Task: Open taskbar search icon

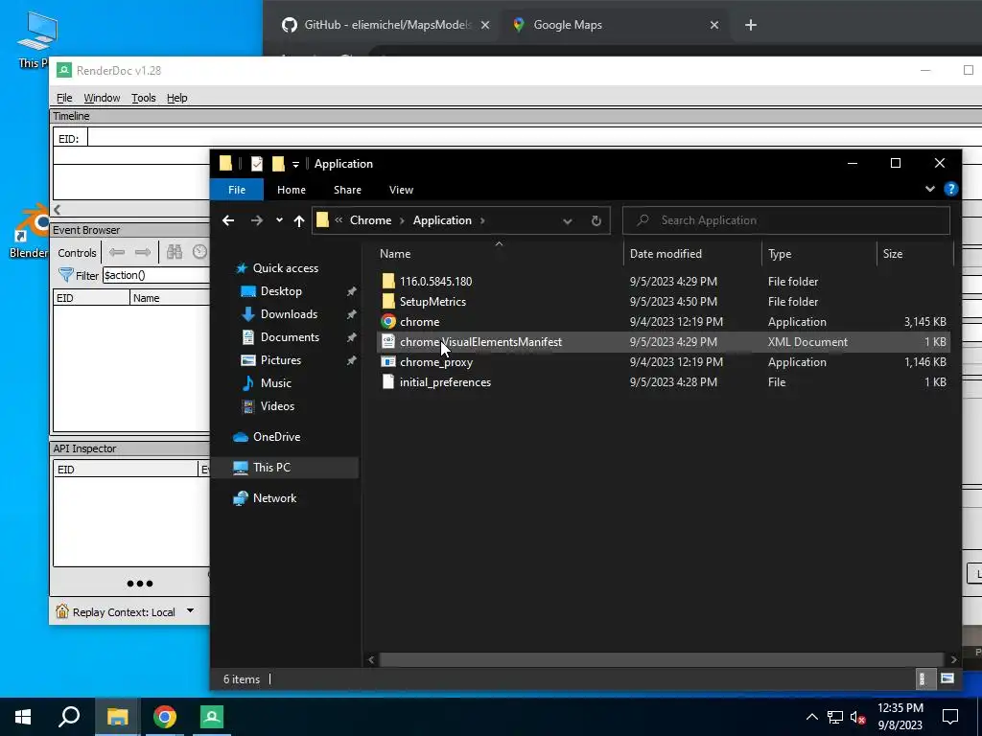Action: (69, 717)
